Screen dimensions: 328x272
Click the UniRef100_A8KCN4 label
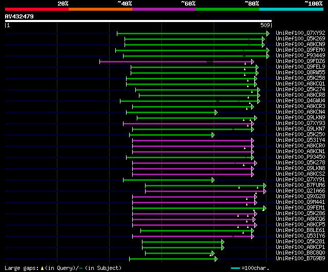300,112
